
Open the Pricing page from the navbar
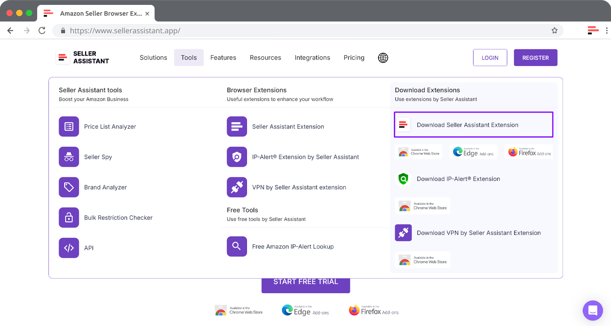[x=354, y=58]
